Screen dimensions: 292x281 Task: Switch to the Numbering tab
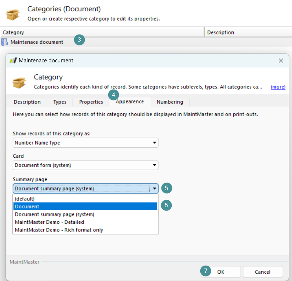pyautogui.click(x=170, y=102)
